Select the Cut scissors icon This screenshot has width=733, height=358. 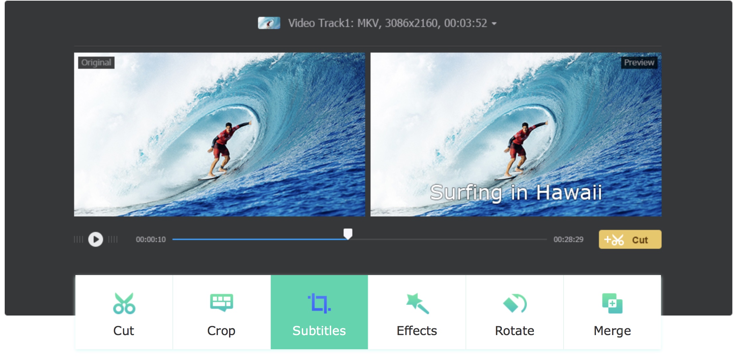pyautogui.click(x=124, y=302)
